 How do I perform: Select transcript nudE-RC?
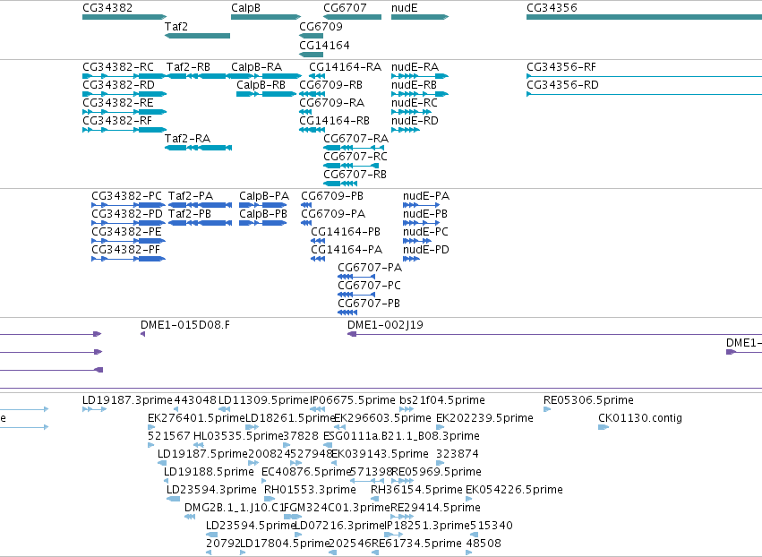pyautogui.click(x=411, y=112)
